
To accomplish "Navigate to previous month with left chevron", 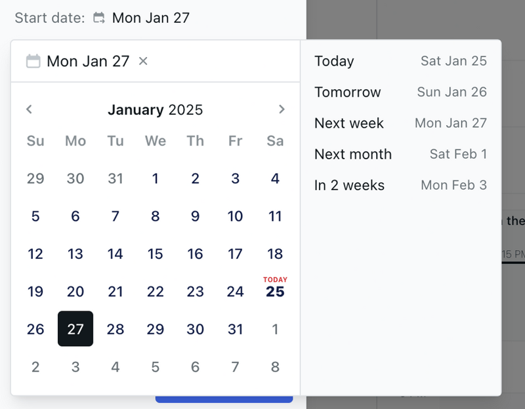I will (x=29, y=109).
